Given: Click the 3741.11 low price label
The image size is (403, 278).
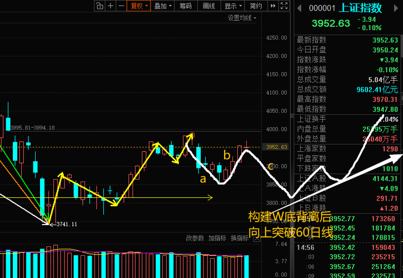Looking at the screenshot, I should pyautogui.click(x=67, y=224).
